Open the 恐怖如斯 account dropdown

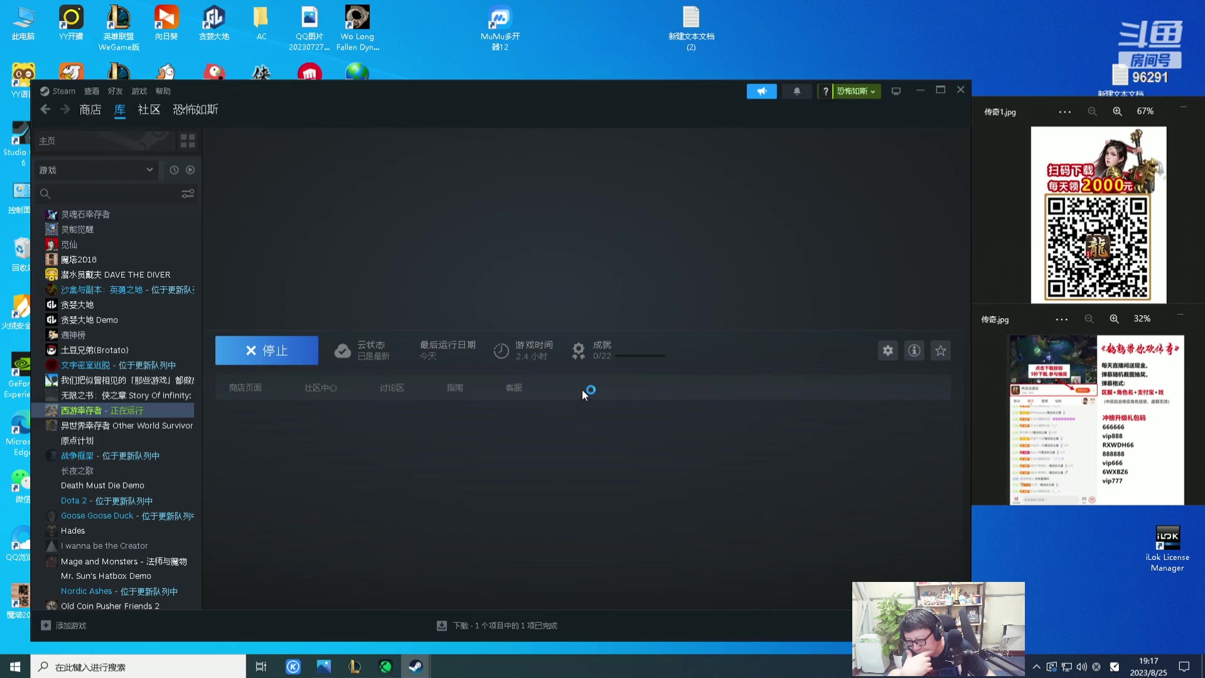click(x=857, y=91)
